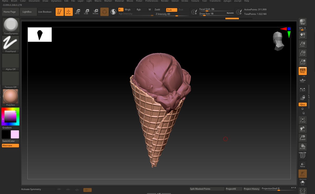Enable Mrgb painting mode
Screen dimensions: 315x194
click(x=128, y=10)
